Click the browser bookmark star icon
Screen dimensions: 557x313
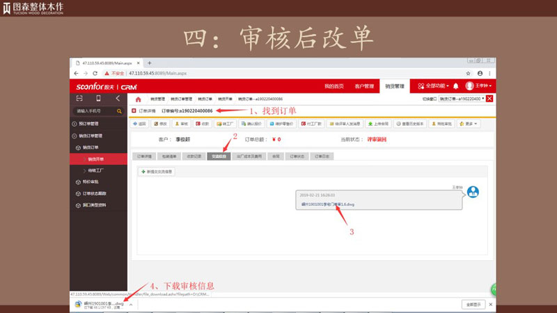point(469,73)
